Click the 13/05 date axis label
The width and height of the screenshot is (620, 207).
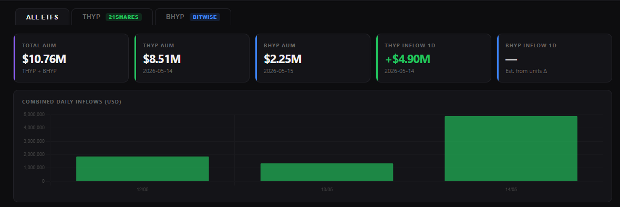(x=327, y=190)
